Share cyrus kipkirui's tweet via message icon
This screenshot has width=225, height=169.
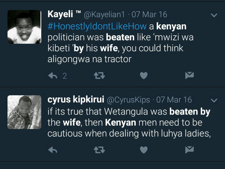click(189, 150)
